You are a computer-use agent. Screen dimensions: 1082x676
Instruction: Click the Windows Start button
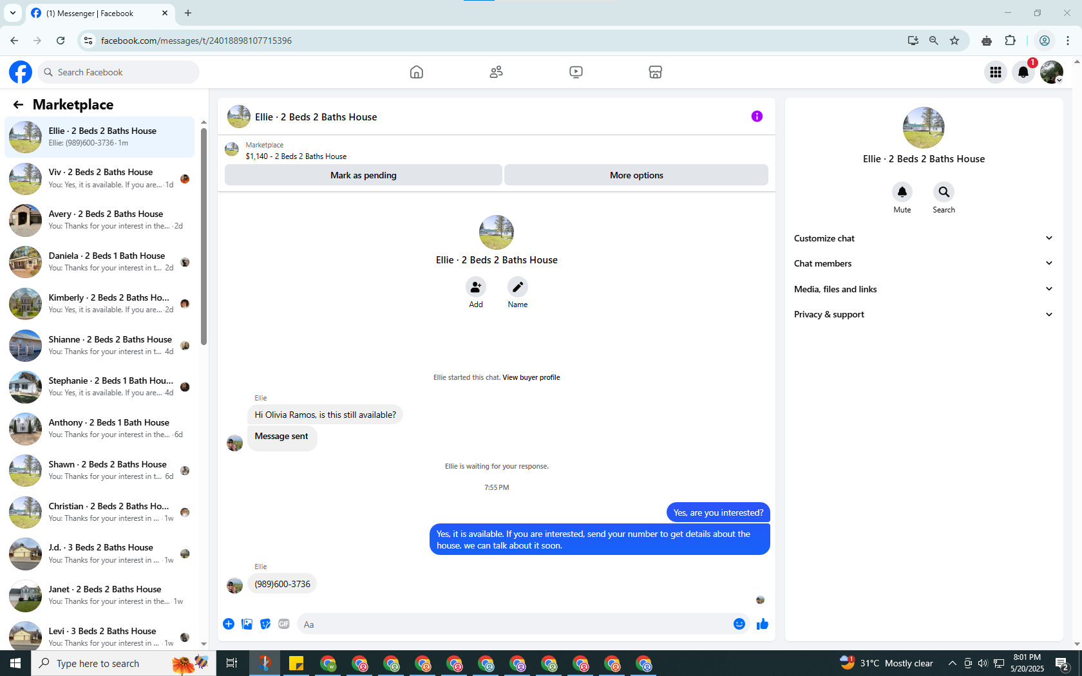pyautogui.click(x=15, y=663)
